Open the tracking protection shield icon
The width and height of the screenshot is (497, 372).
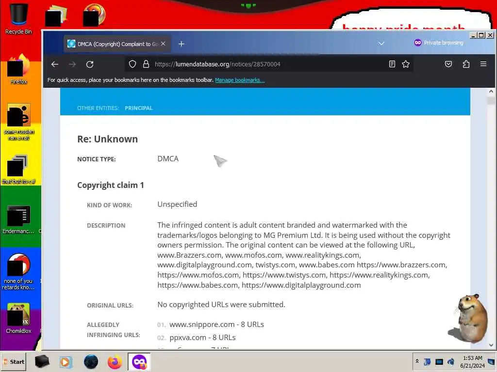[x=133, y=64]
